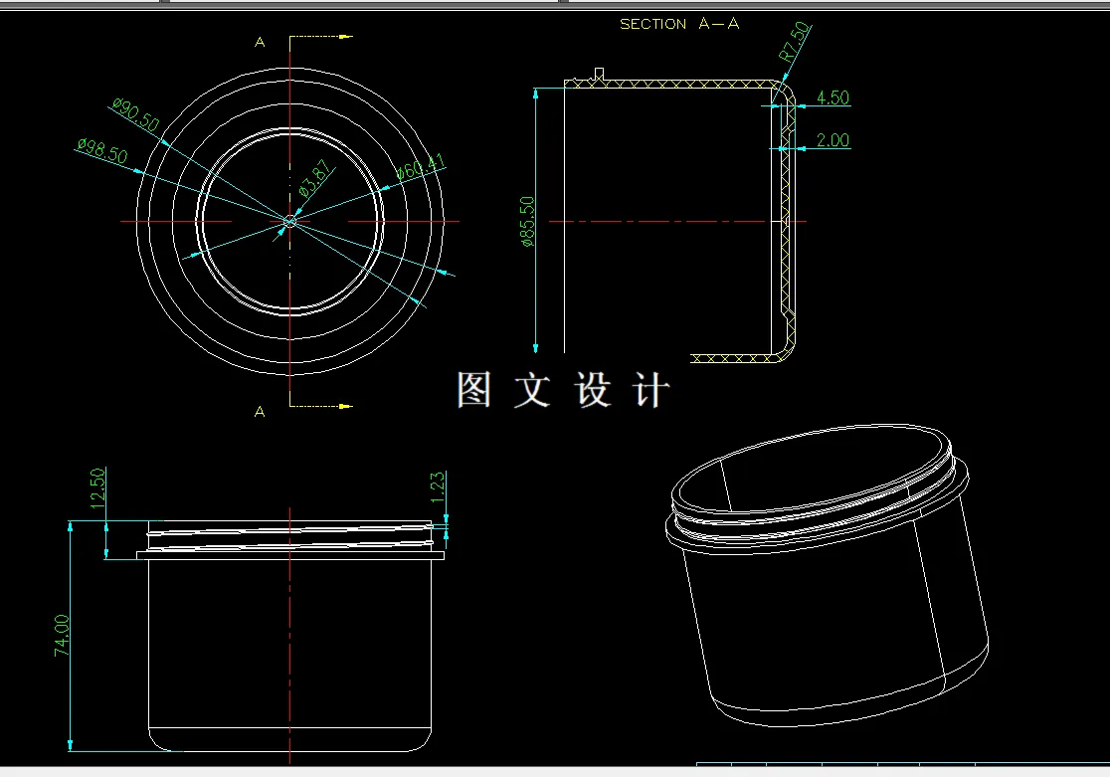
Task: Select the 74.00 overall height dimension
Action: click(62, 636)
